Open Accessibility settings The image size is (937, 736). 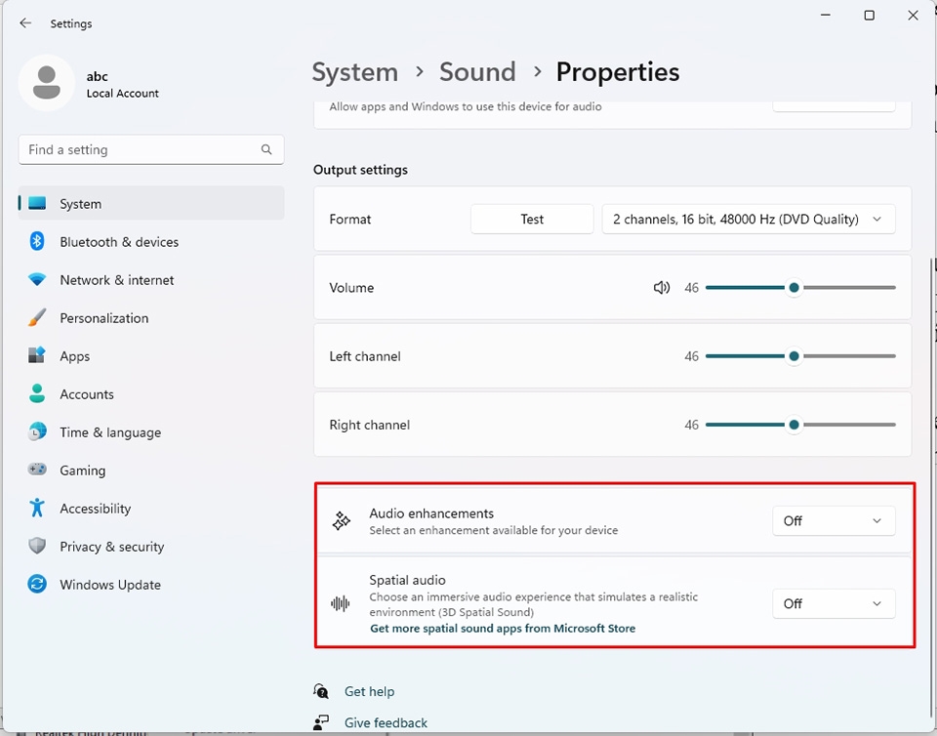click(152, 509)
